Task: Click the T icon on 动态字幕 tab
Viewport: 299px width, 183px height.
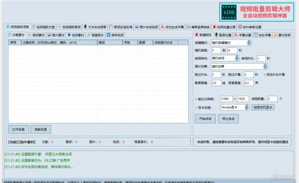Action: 256,35
